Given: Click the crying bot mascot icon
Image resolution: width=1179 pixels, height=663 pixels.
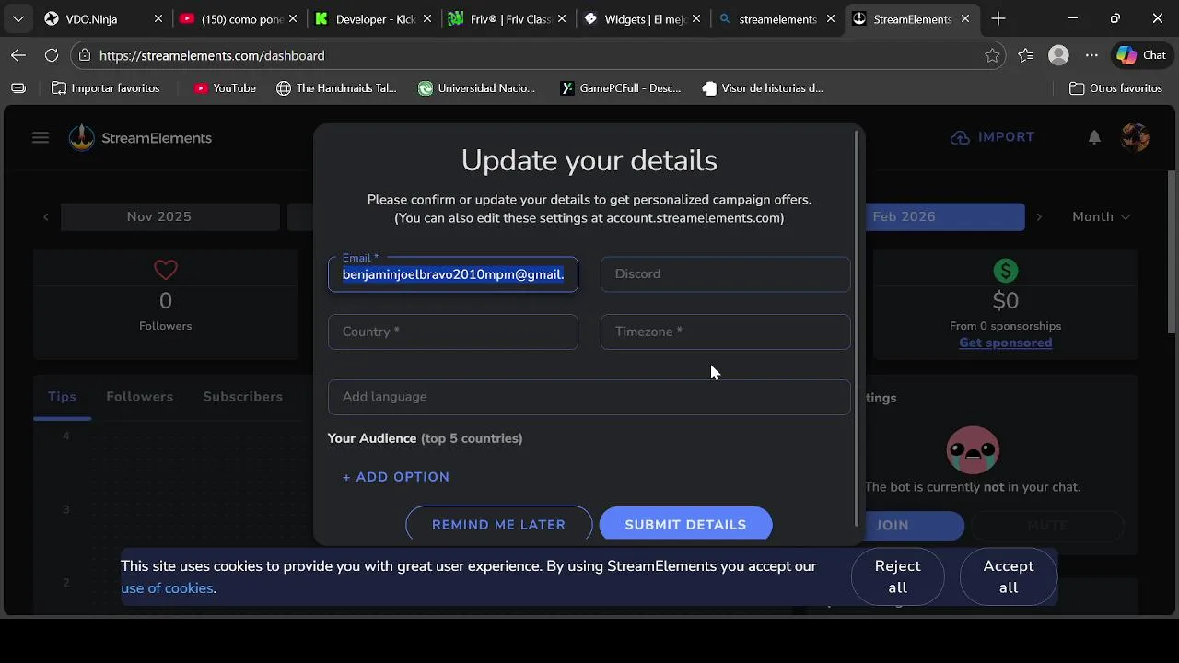Looking at the screenshot, I should 973,450.
